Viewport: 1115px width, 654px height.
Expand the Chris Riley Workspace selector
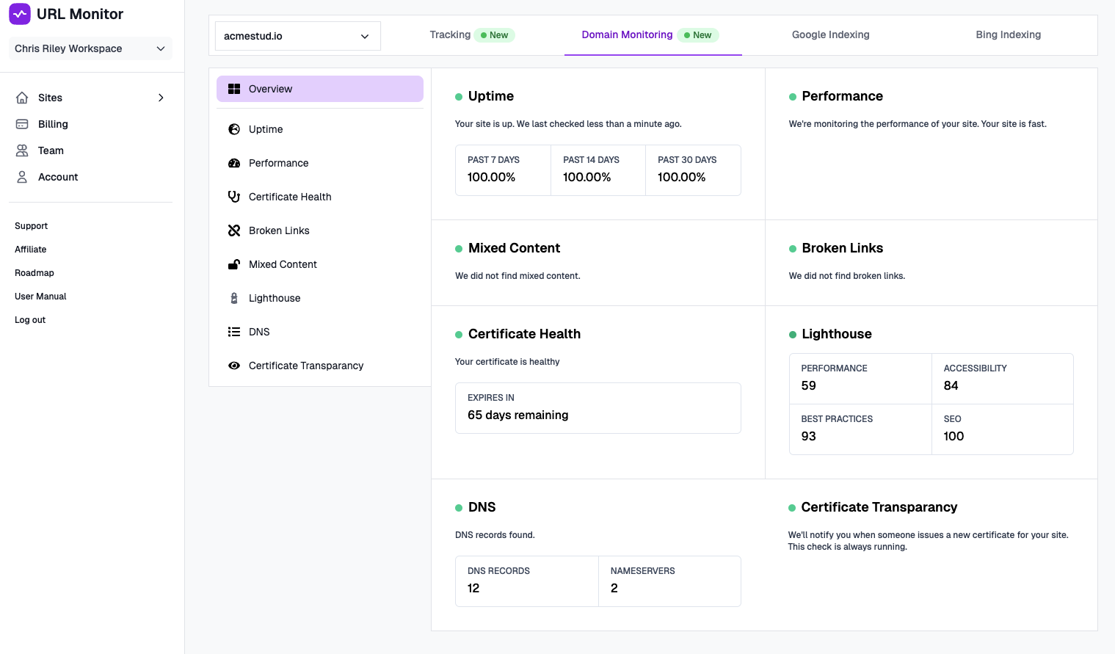click(90, 48)
